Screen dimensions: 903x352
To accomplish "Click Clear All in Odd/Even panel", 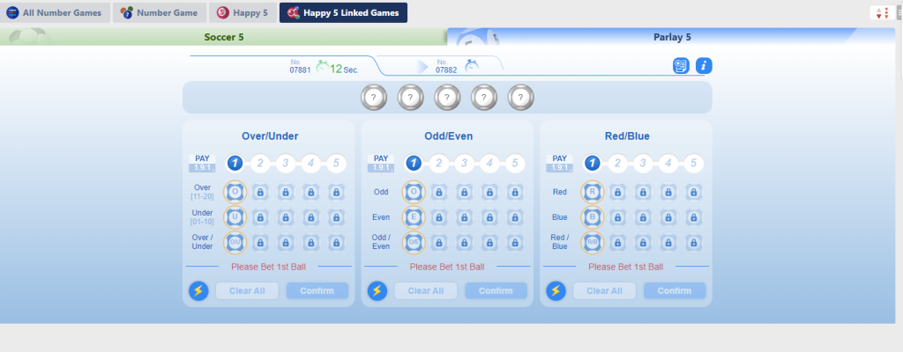I will pos(426,290).
